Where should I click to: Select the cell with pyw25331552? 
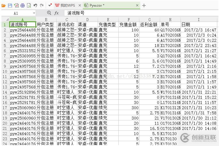click(x=23, y=51)
